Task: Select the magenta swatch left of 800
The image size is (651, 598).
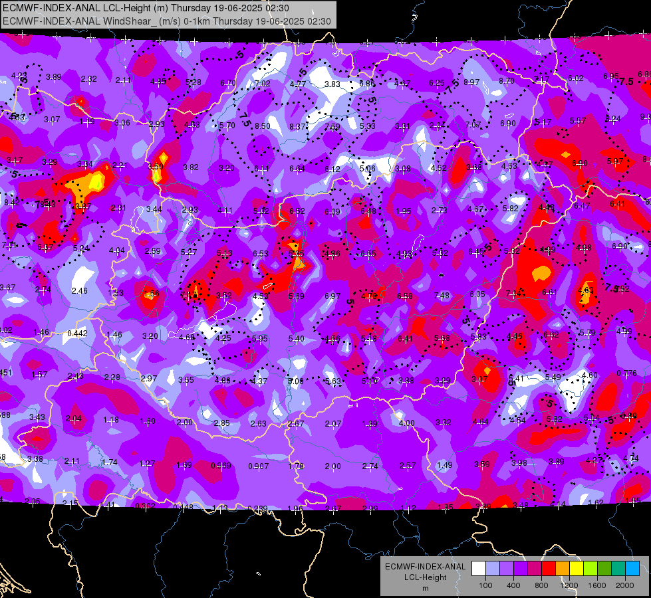Action: 535,568
